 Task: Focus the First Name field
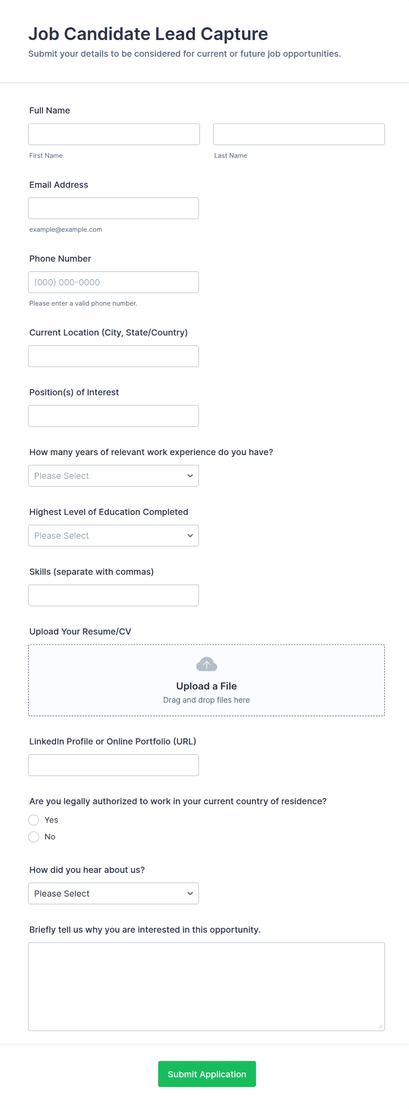[114, 134]
